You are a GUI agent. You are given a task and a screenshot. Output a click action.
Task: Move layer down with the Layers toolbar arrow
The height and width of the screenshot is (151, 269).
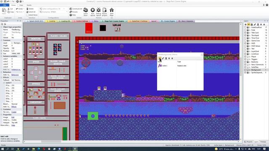coord(264,24)
